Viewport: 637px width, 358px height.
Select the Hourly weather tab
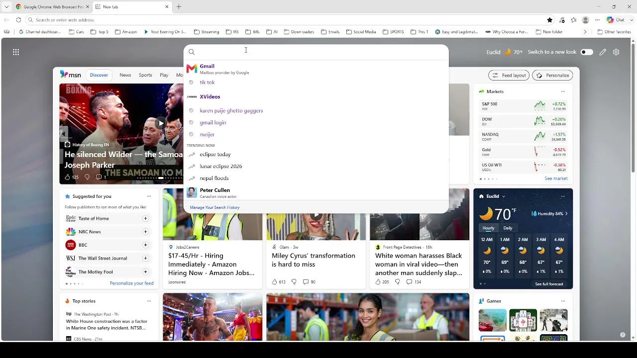488,228
